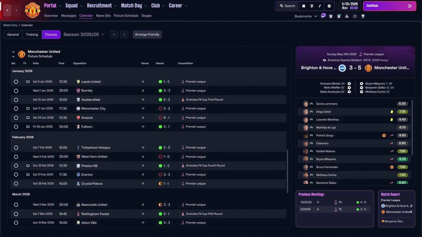Open the Season 2025/26 dropdown

pyautogui.click(x=84, y=35)
